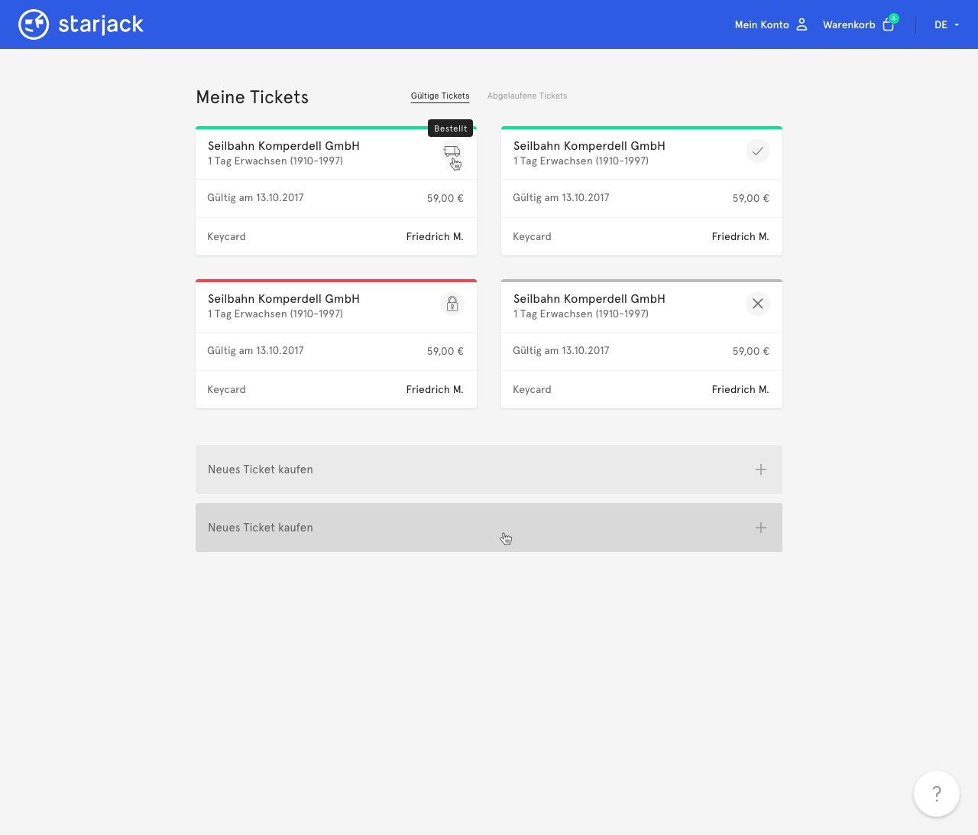This screenshot has width=978, height=835.
Task: Click Warenkorb link text
Action: point(849,24)
